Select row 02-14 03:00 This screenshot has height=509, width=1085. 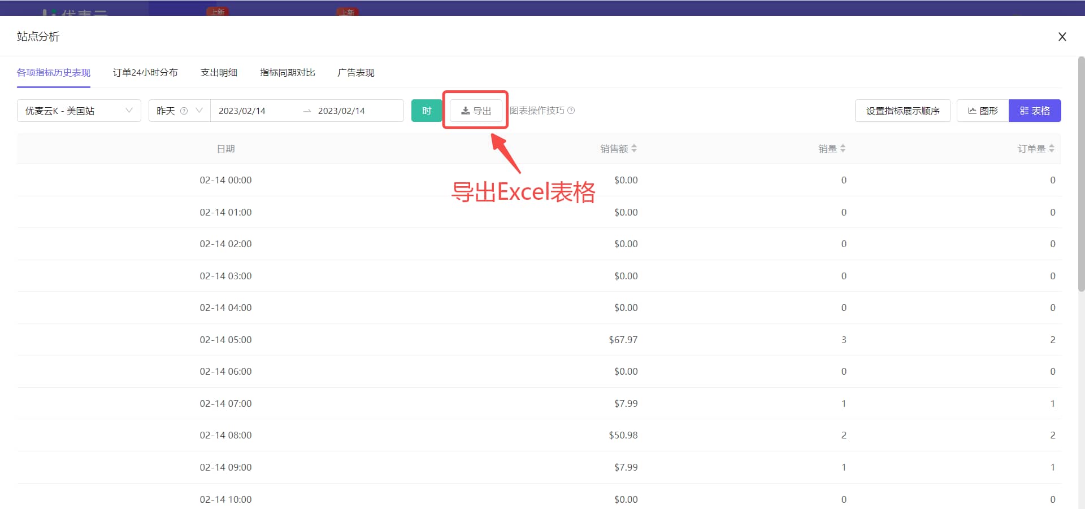pos(539,276)
